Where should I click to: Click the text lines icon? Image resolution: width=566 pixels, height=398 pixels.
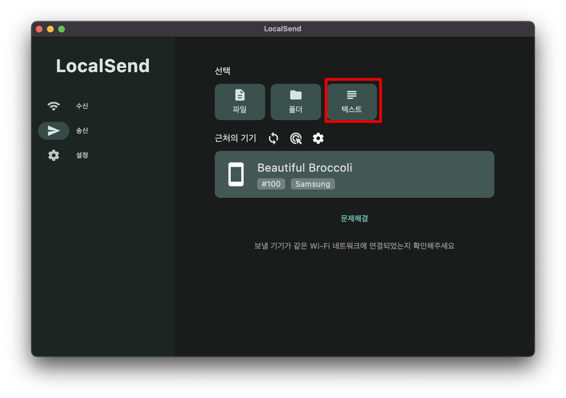coord(352,95)
